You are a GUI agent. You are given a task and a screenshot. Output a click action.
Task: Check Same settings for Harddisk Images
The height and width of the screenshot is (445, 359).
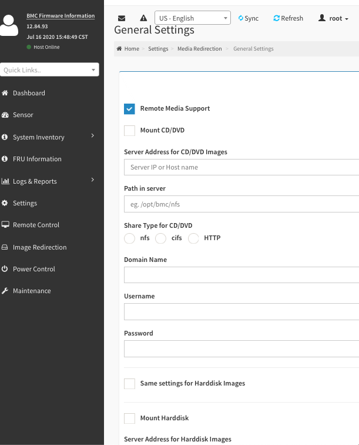[129, 384]
